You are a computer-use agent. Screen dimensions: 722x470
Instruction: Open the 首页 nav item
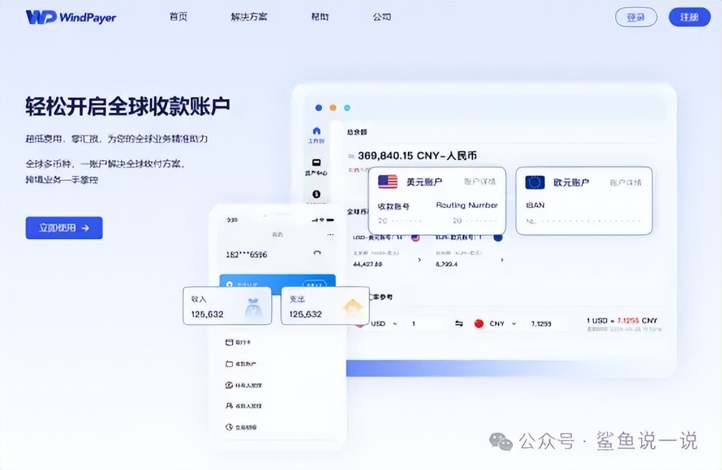(x=178, y=16)
